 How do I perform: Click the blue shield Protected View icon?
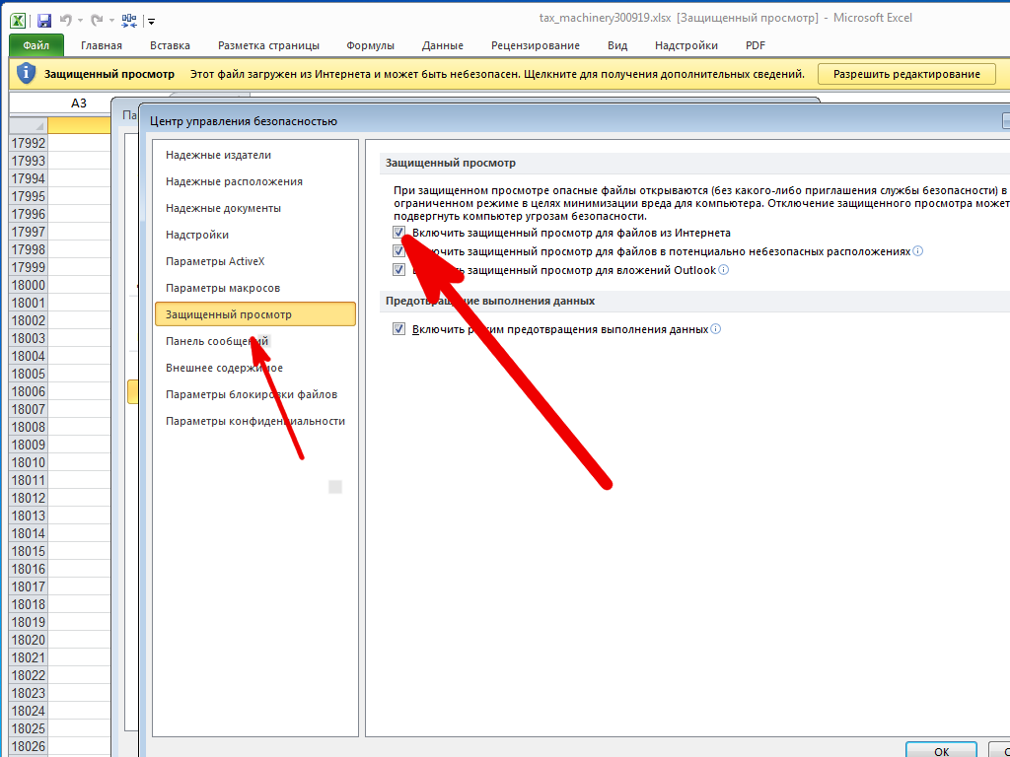tap(26, 73)
